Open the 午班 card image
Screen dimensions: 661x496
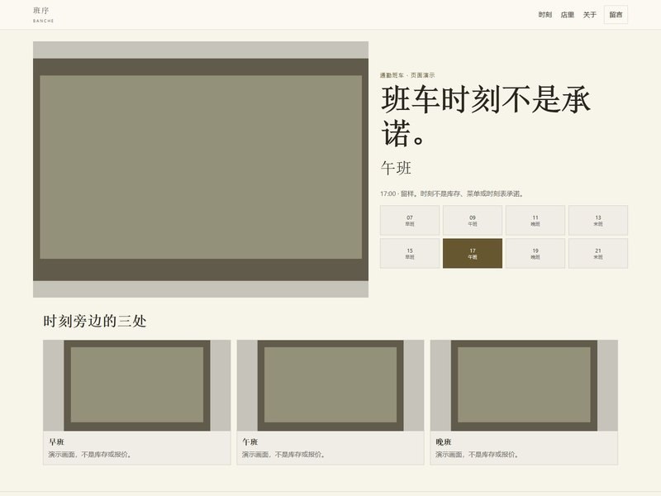click(x=330, y=385)
